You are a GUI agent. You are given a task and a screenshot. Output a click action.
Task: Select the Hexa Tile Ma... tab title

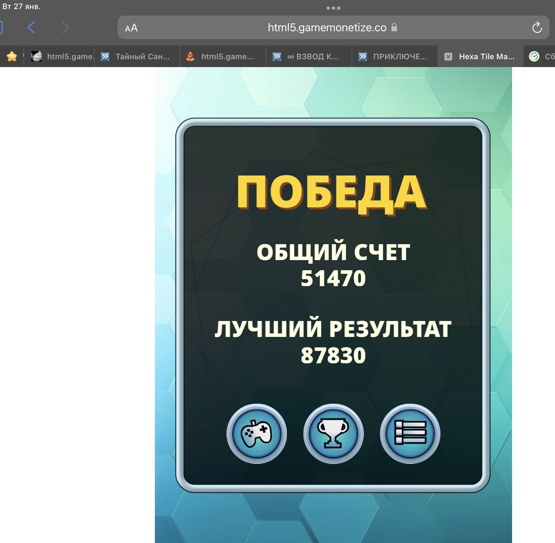point(487,57)
